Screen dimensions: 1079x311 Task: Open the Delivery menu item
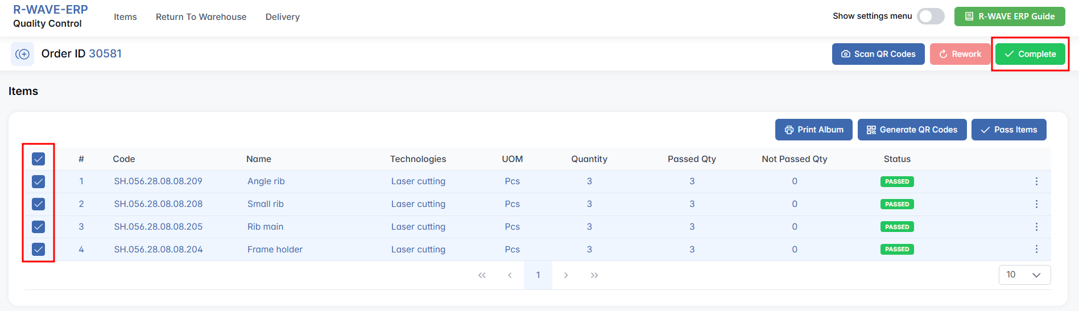(x=282, y=17)
